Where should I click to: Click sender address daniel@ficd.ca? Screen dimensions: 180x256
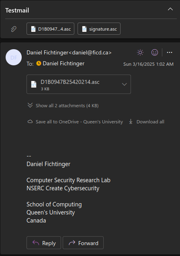pyautogui.click(x=90, y=52)
